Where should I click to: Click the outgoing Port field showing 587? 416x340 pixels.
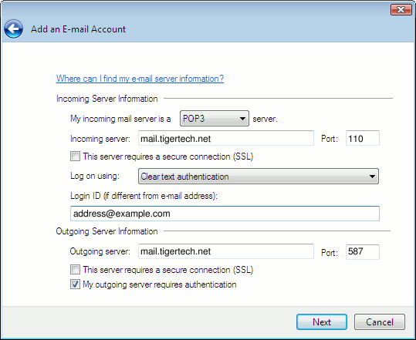click(x=363, y=252)
